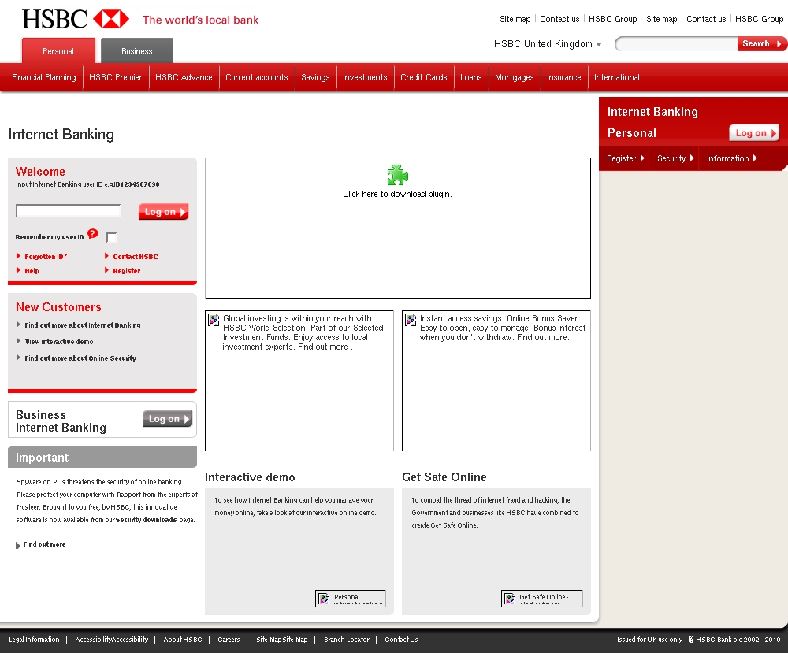The image size is (788, 653).
Task: Click the broken image icon in Get Safe Online box
Action: point(510,598)
